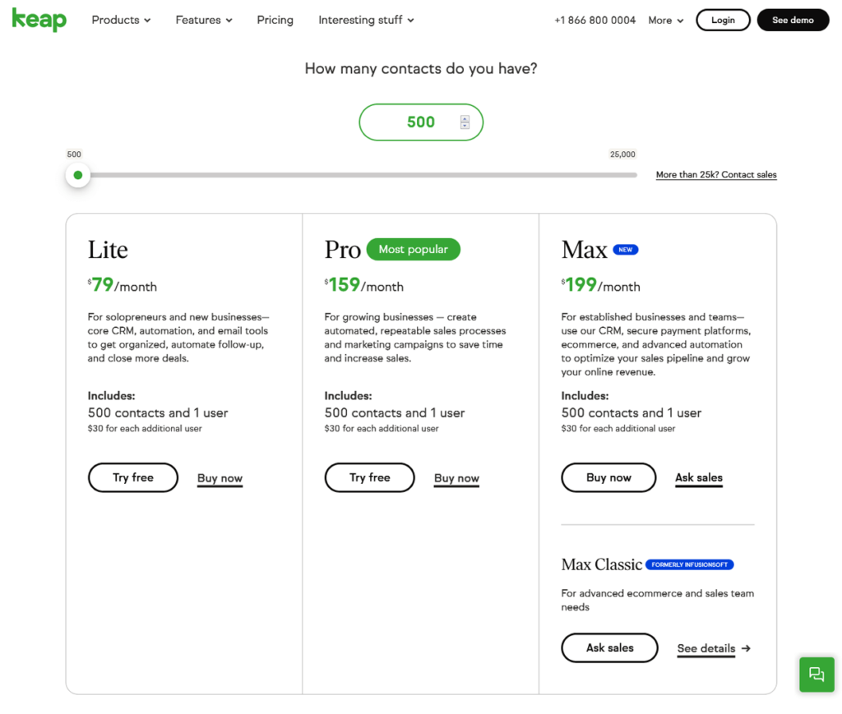
Task: Click the Keap logo
Action: [39, 20]
